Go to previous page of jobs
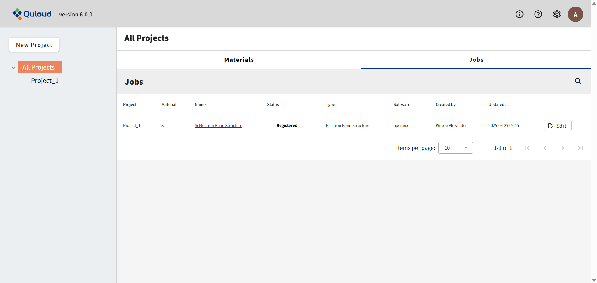The height and width of the screenshot is (283, 597). tap(545, 148)
